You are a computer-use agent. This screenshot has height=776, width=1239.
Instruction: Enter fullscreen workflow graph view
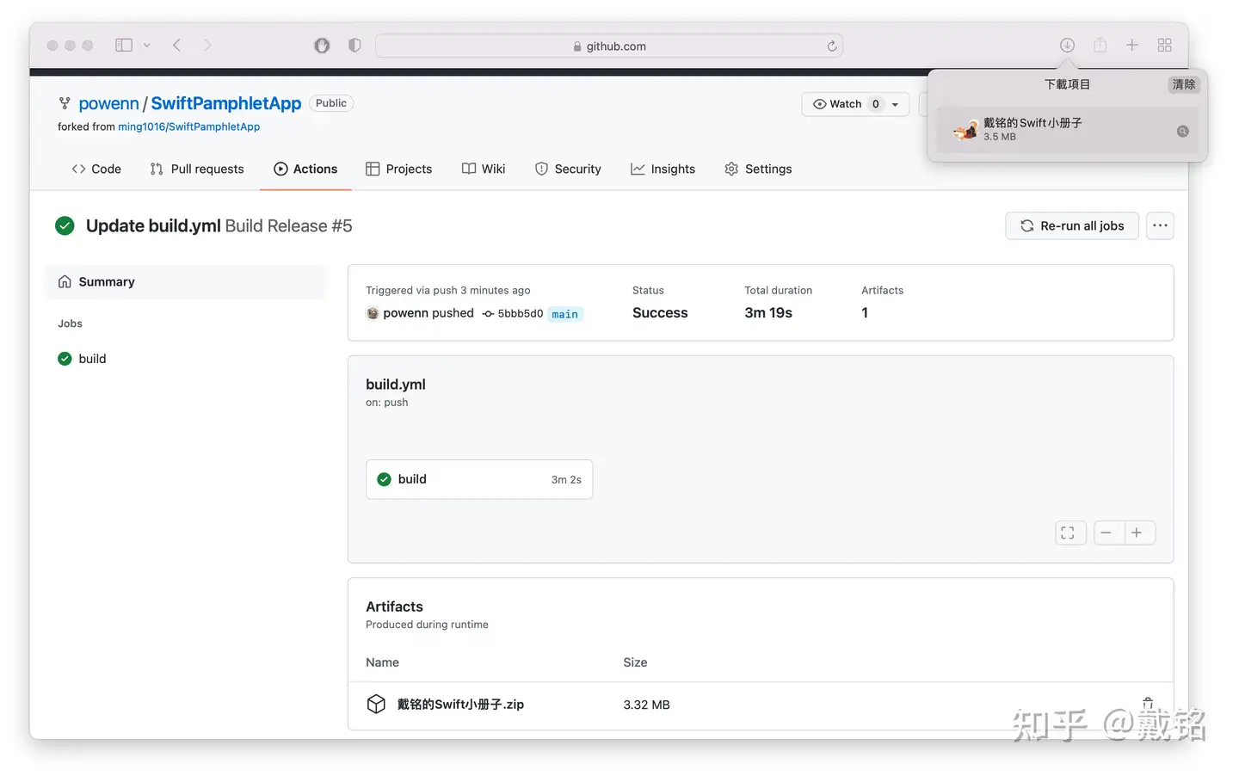pos(1070,533)
